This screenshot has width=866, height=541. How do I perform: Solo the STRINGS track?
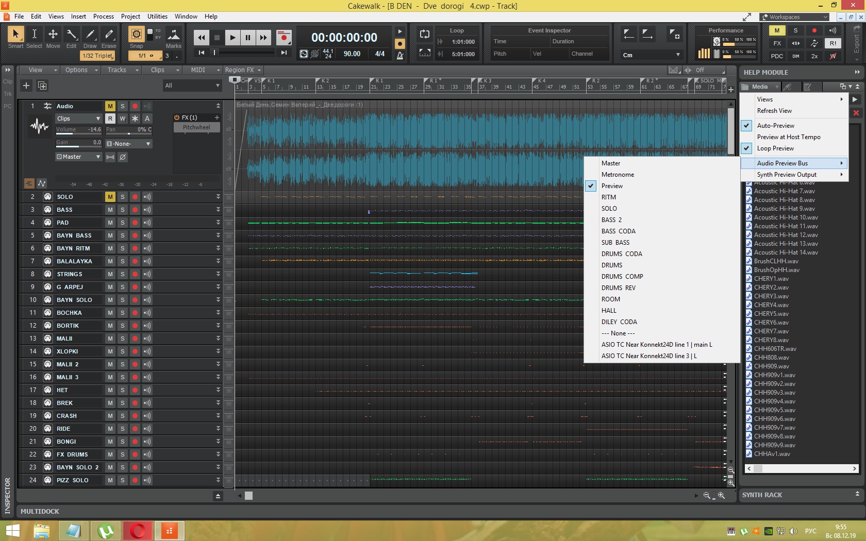click(123, 274)
